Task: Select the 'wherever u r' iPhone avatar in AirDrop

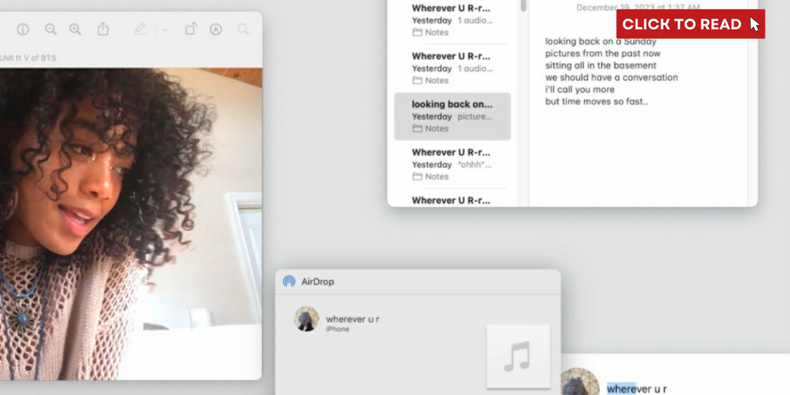Action: (x=306, y=319)
